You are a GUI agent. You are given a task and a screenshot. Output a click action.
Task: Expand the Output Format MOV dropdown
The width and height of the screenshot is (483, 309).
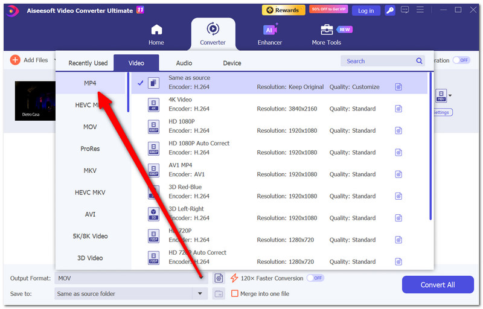click(131, 278)
